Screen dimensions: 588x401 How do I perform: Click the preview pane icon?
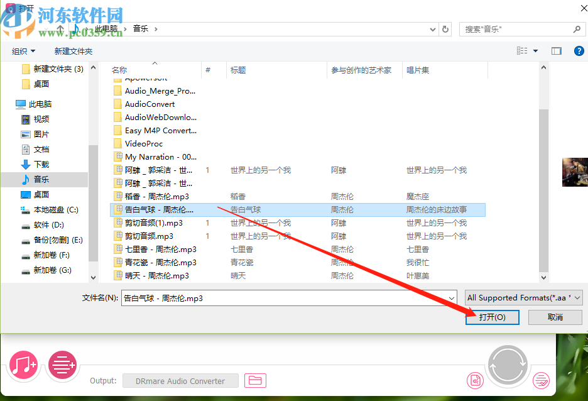pos(556,51)
